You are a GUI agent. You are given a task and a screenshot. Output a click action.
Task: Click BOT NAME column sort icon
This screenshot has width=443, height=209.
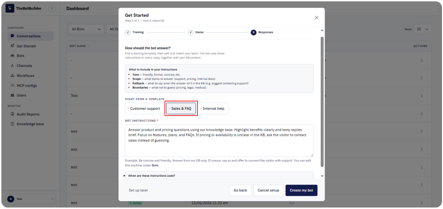89,46
